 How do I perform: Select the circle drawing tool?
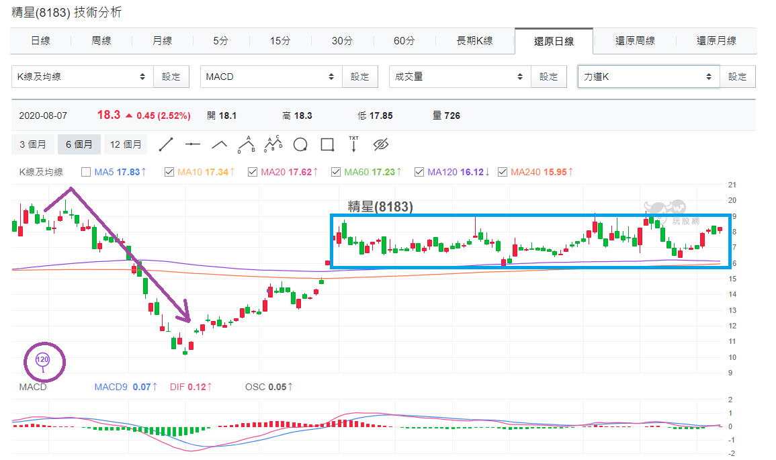point(300,144)
